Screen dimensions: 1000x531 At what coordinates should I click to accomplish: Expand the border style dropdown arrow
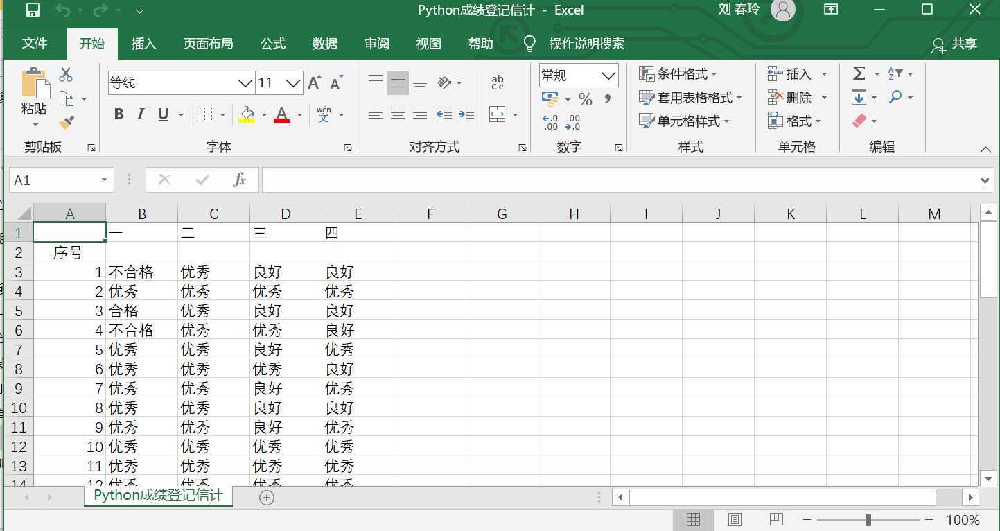222,114
